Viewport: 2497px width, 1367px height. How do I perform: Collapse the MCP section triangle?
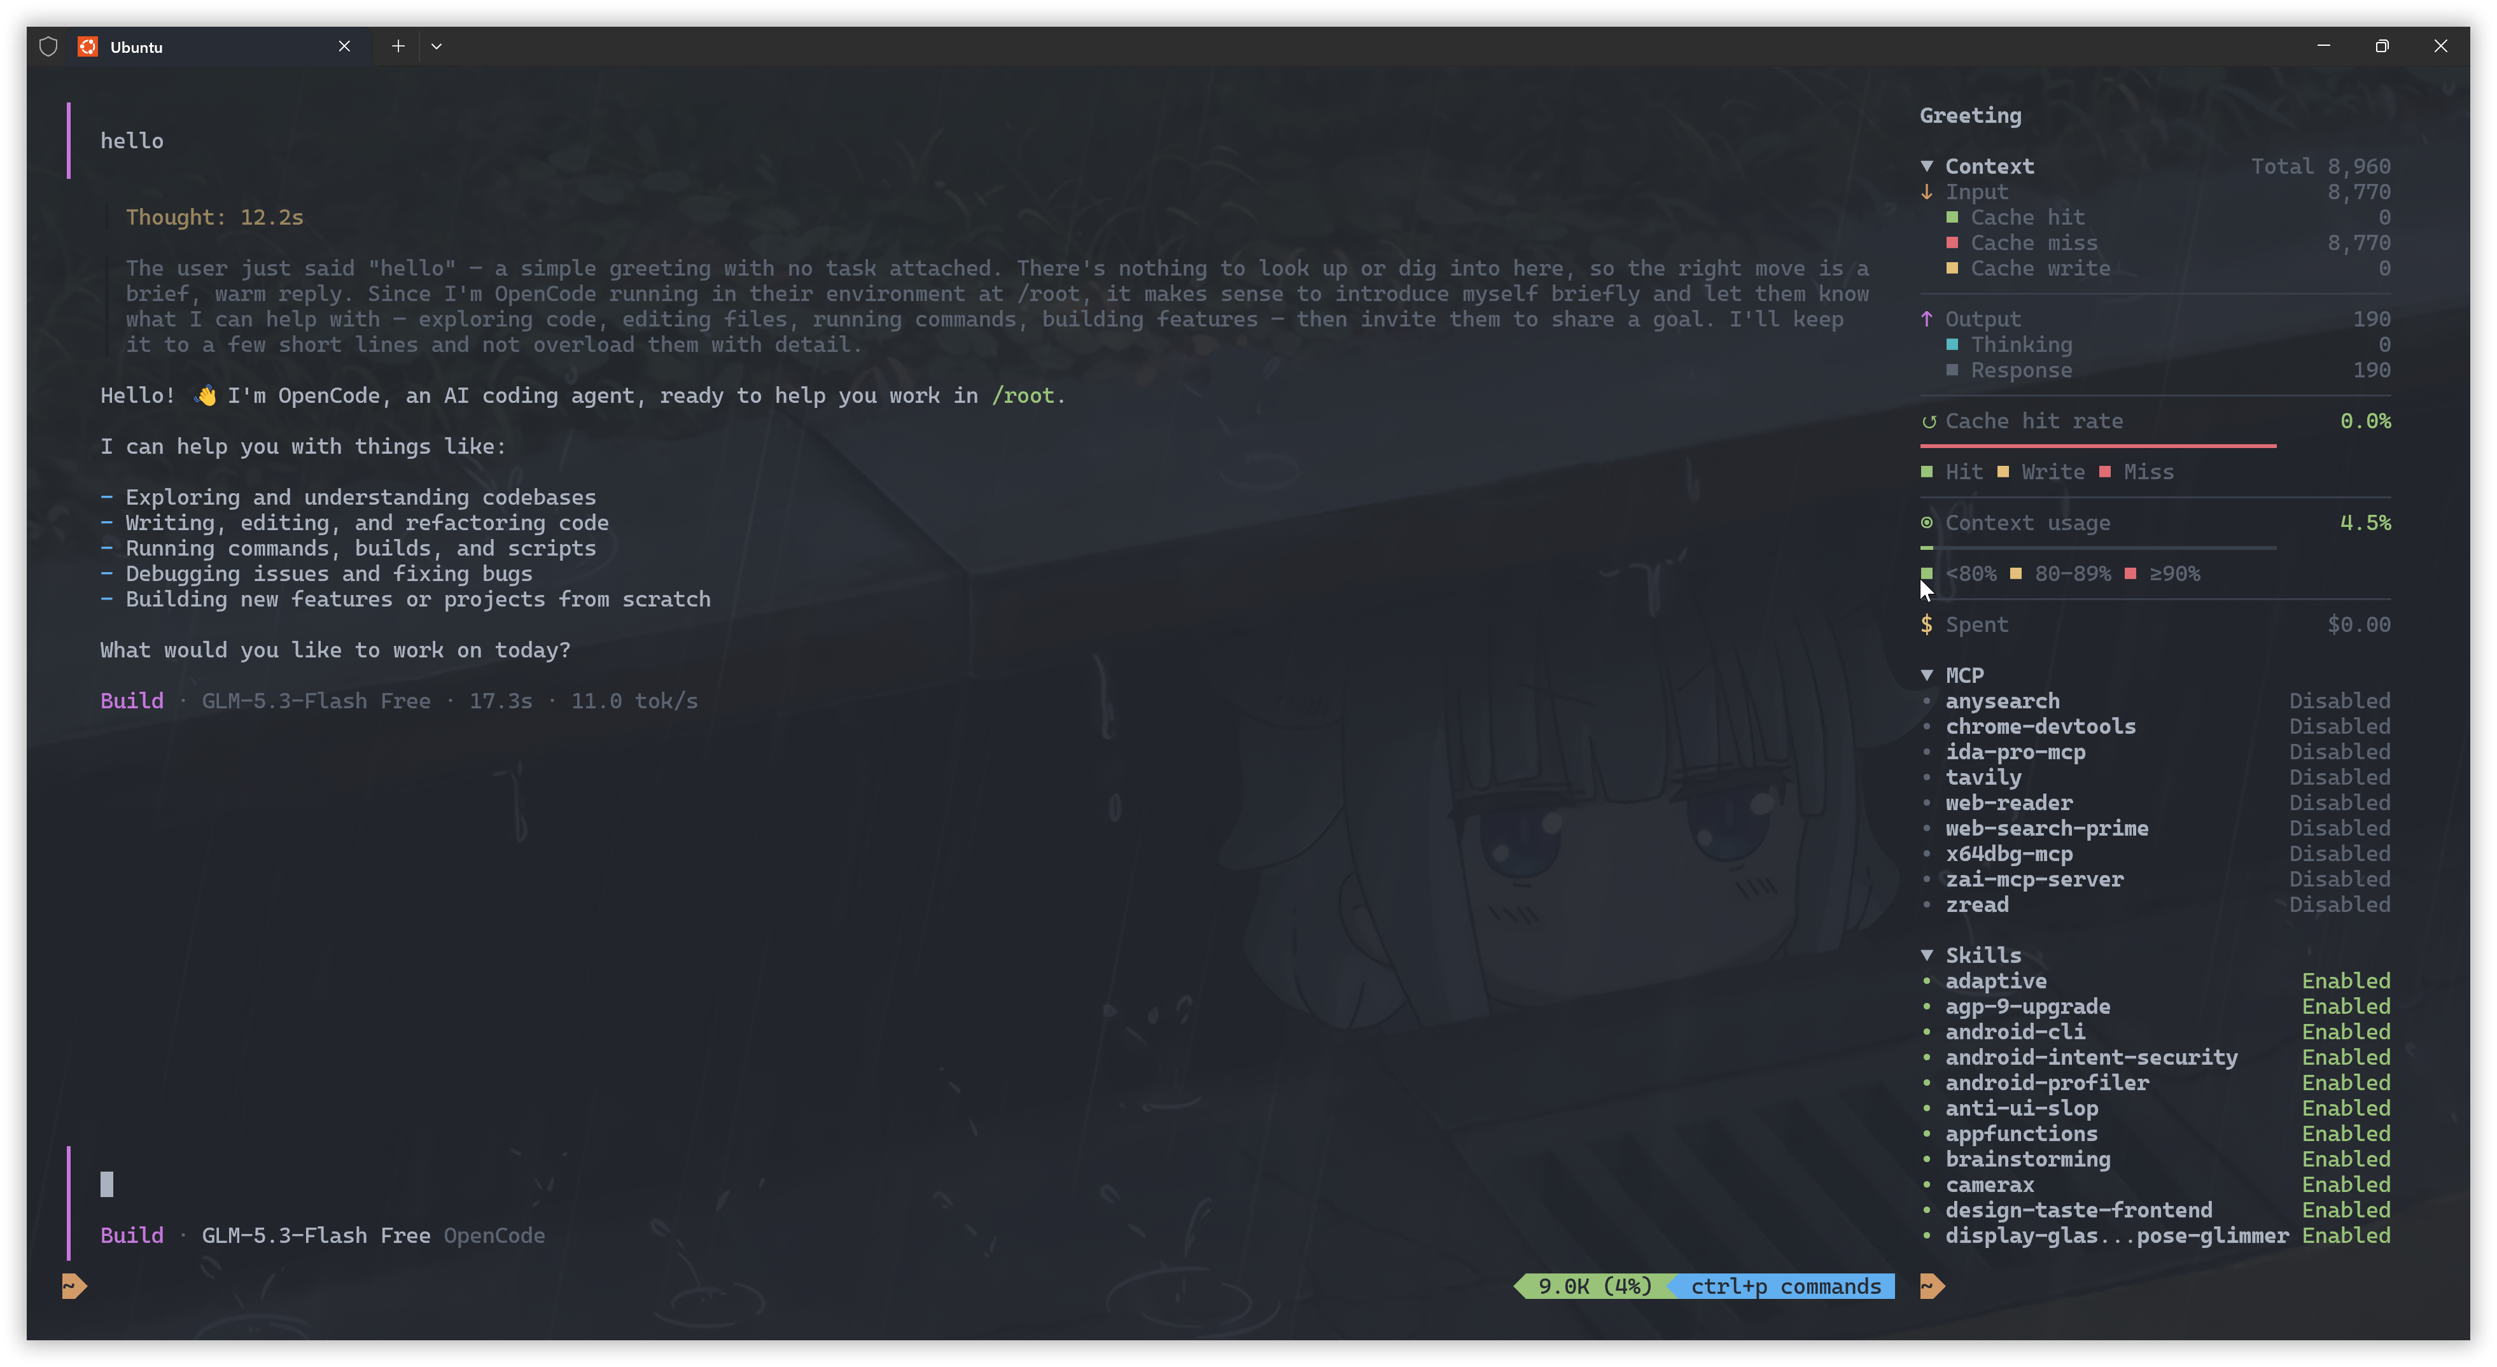1927,675
